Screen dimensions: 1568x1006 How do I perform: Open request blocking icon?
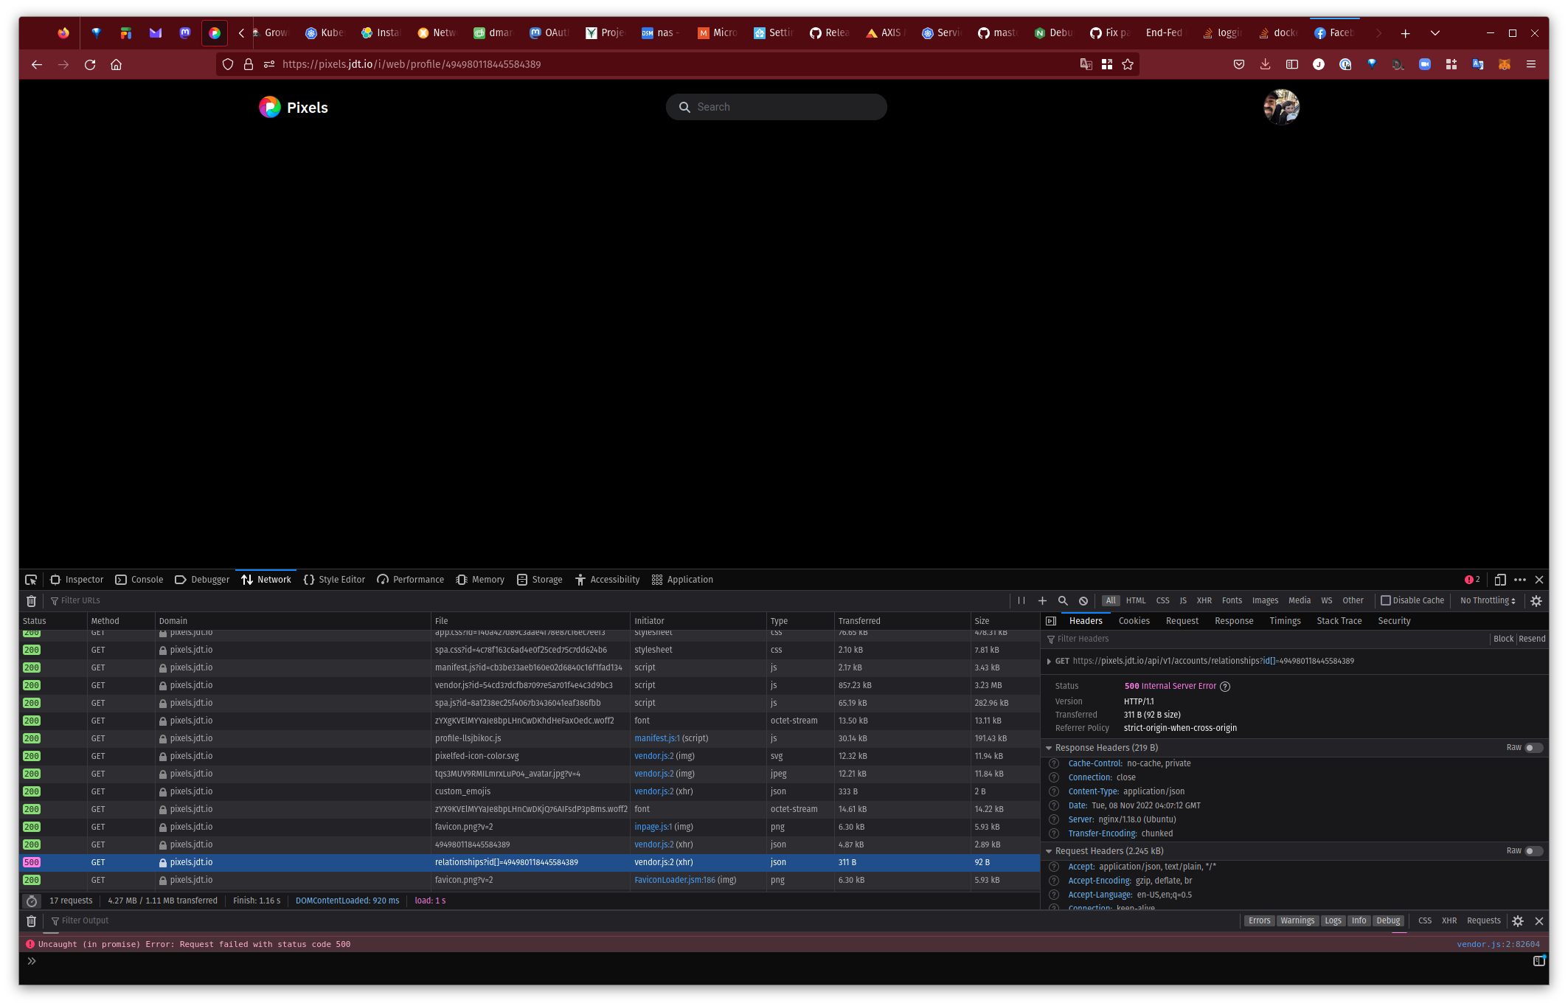coord(1083,601)
